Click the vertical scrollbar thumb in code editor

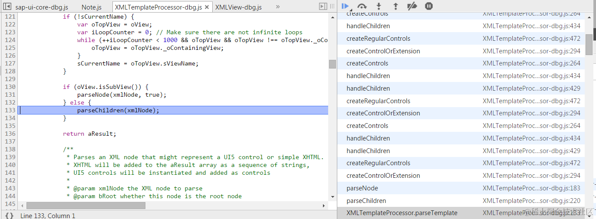click(332, 64)
